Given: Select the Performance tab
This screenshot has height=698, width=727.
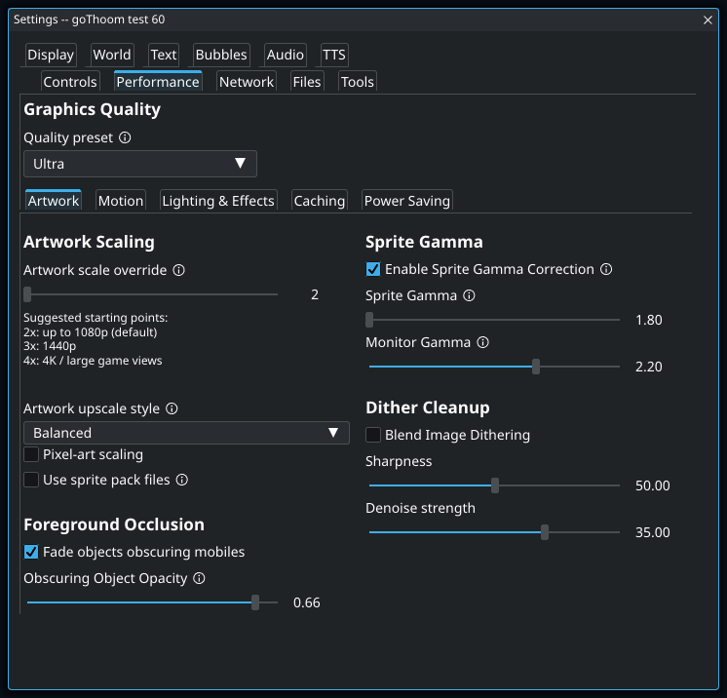Looking at the screenshot, I should point(158,82).
